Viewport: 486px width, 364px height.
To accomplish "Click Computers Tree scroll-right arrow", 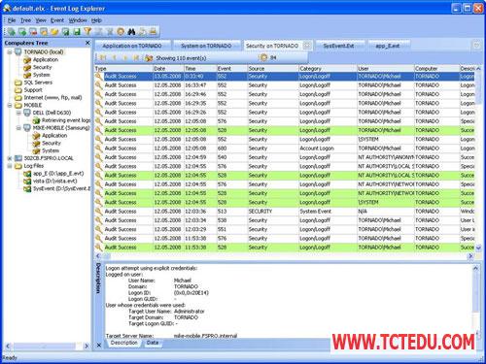I will 87,346.
